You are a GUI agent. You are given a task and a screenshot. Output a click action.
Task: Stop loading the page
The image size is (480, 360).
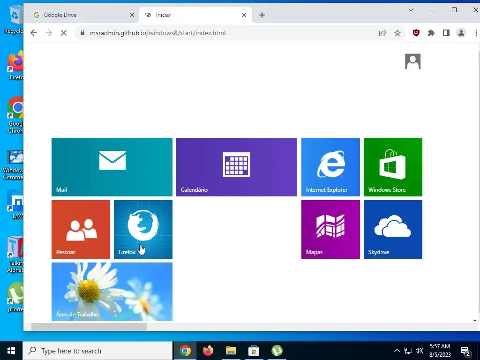pyautogui.click(x=64, y=33)
